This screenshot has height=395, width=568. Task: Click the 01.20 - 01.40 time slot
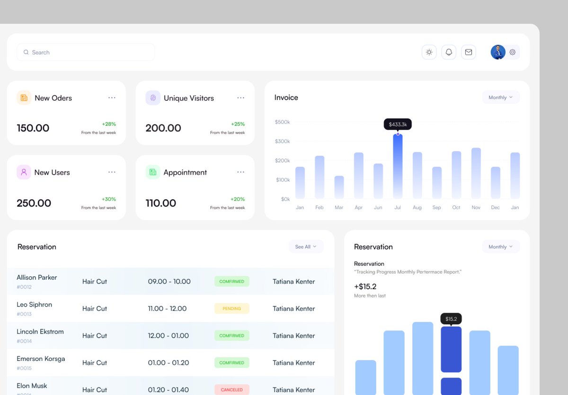[169, 390]
